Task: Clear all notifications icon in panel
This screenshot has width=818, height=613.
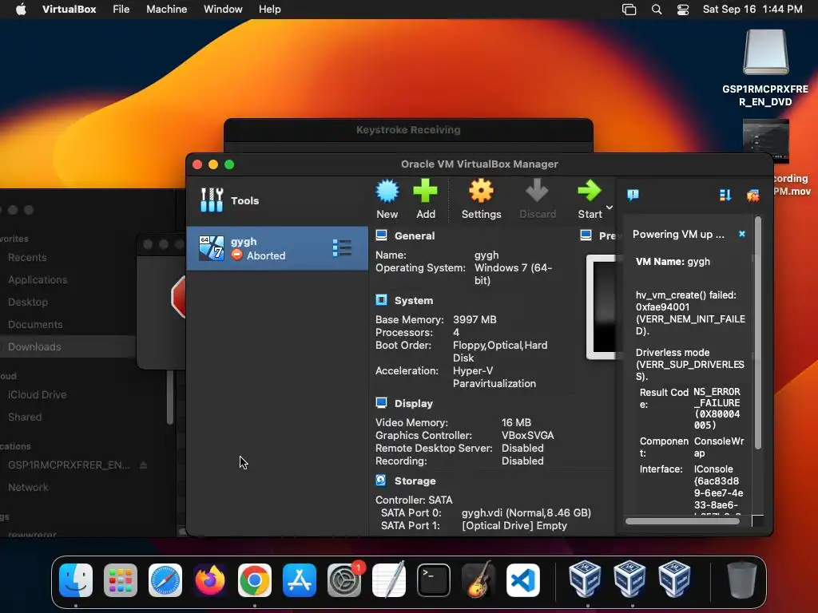Action: (x=752, y=196)
